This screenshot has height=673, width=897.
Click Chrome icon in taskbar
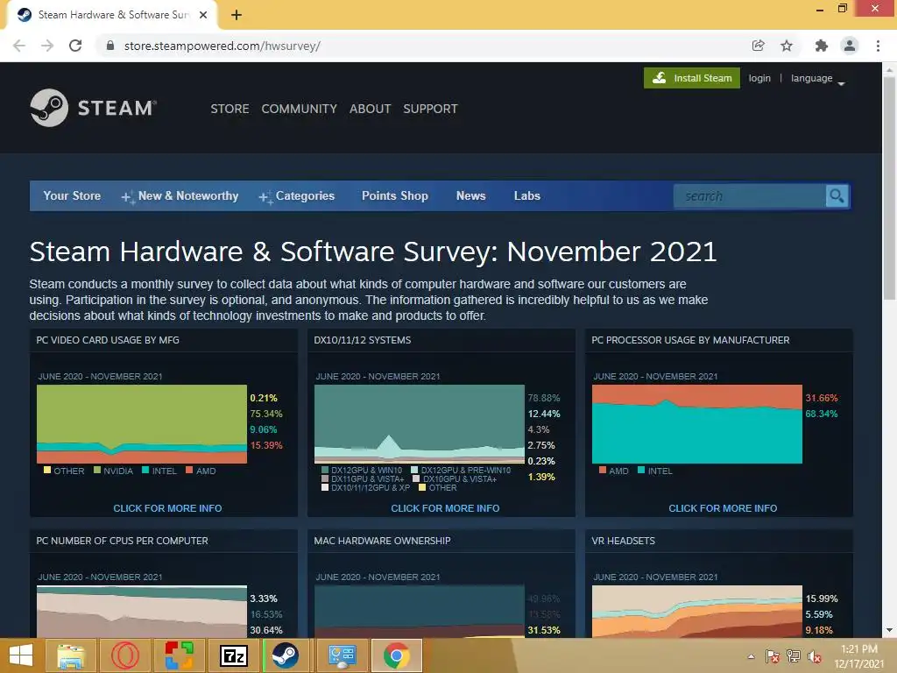tap(397, 655)
